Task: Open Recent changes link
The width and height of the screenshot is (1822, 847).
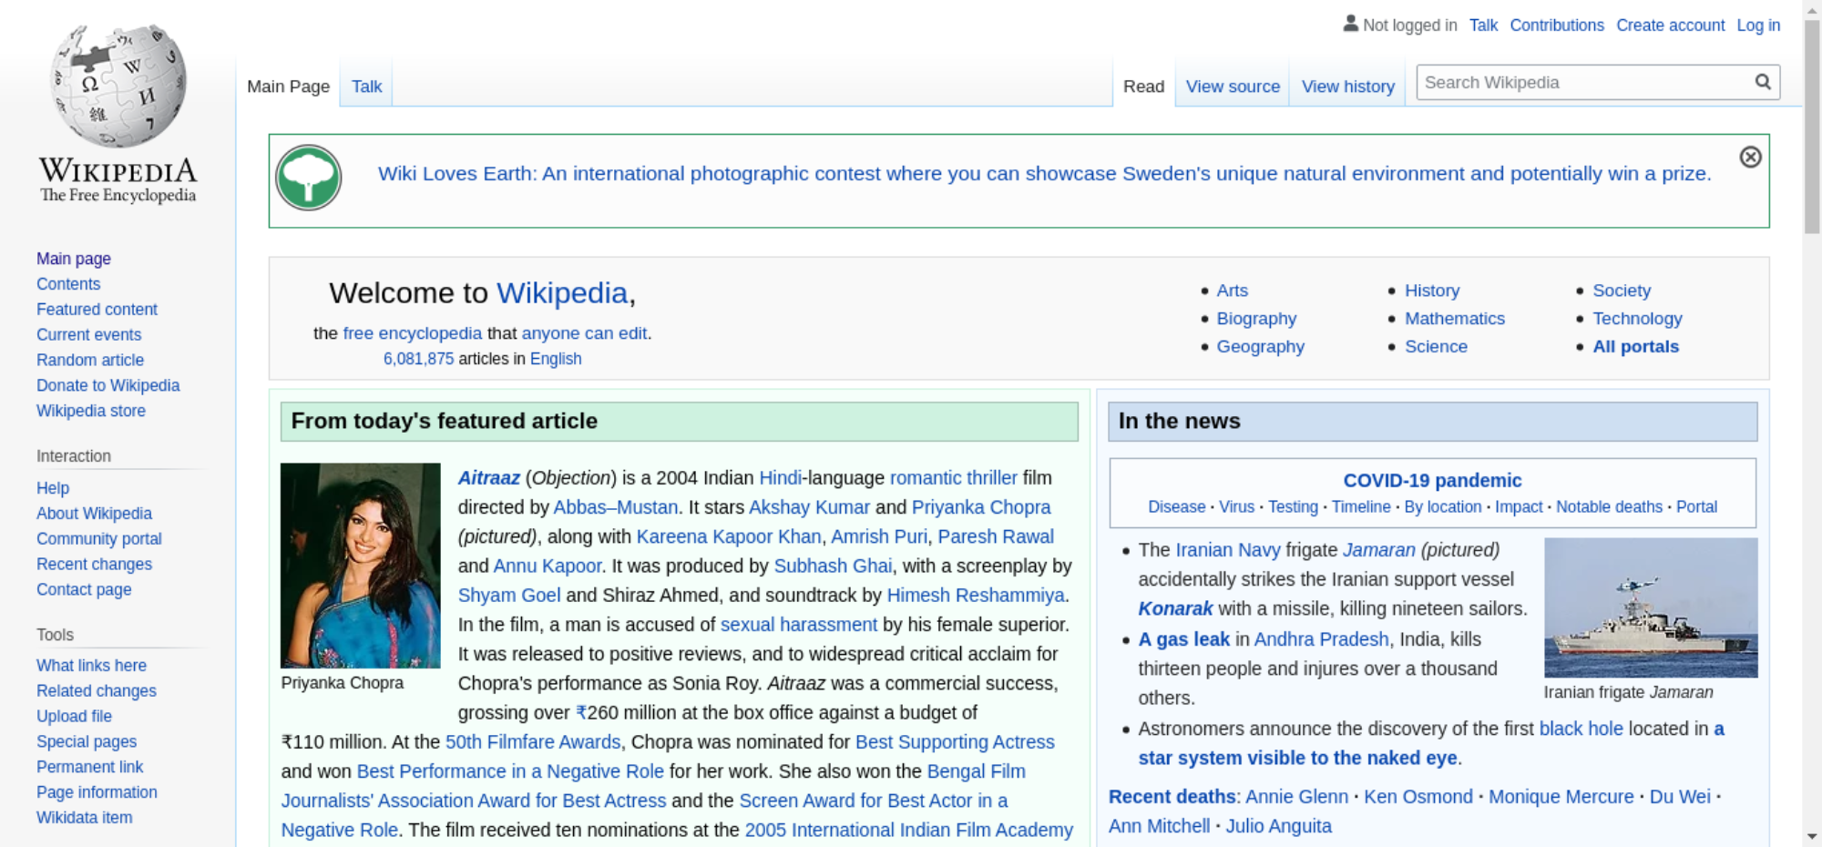Action: (94, 565)
